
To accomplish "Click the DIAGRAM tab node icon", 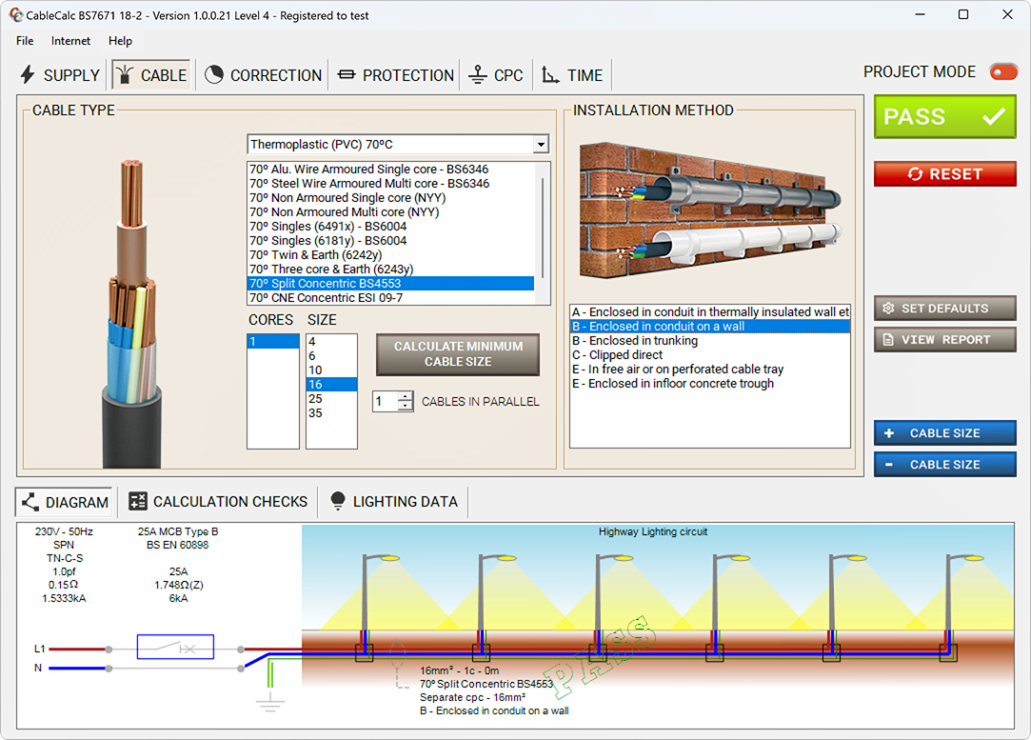I will 31,502.
